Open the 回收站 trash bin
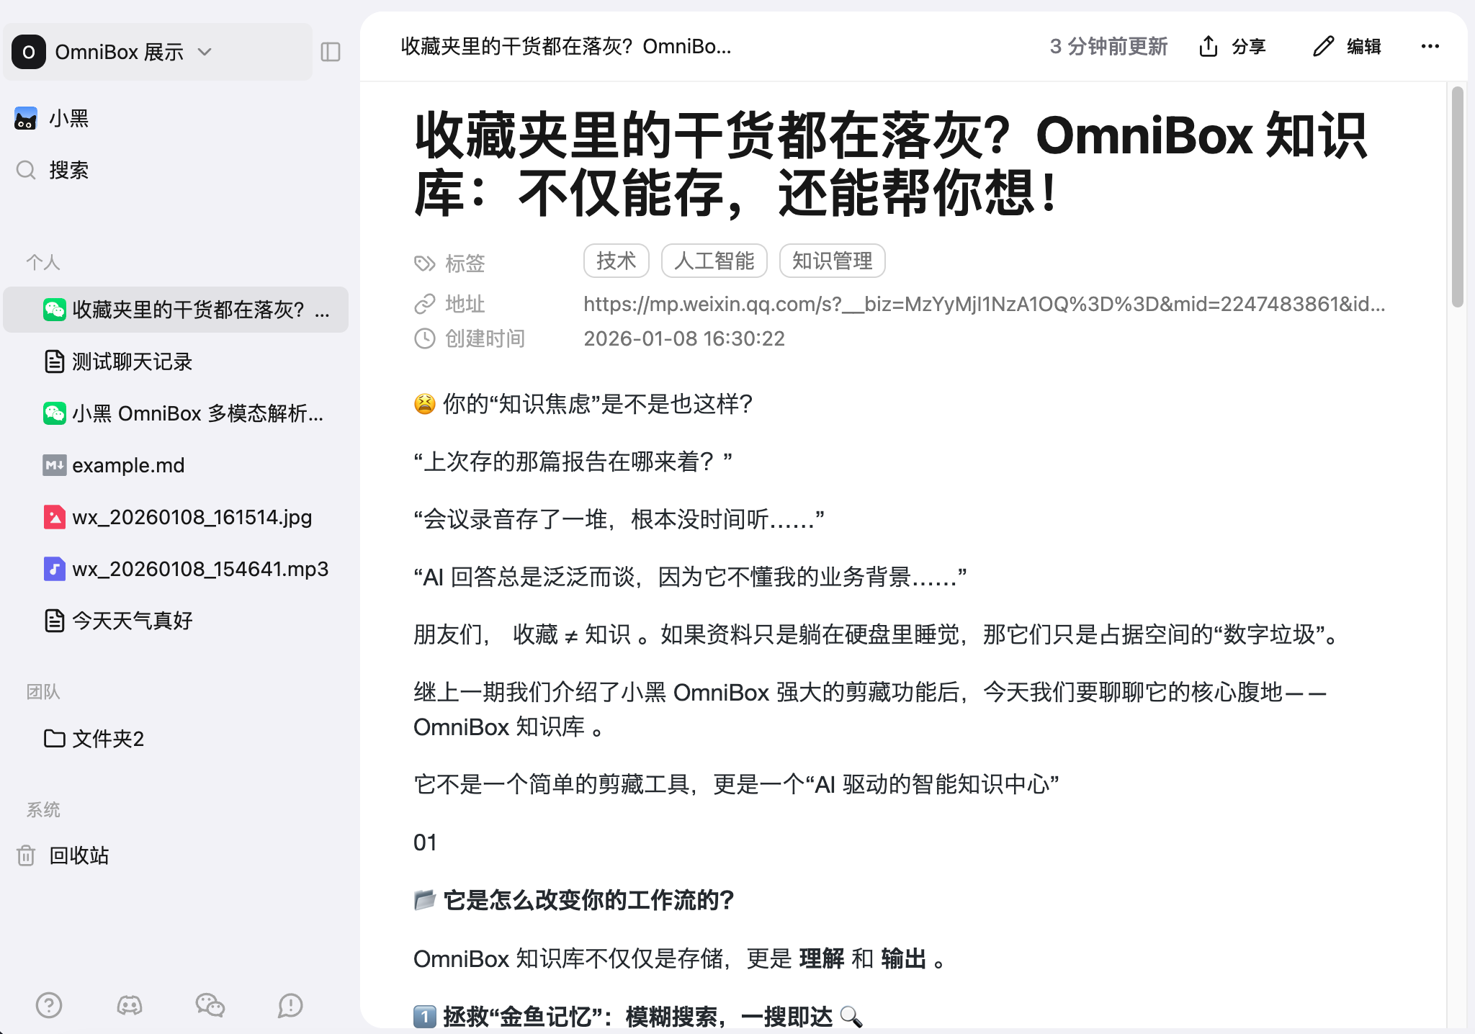Image resolution: width=1475 pixels, height=1034 pixels. (x=79, y=855)
